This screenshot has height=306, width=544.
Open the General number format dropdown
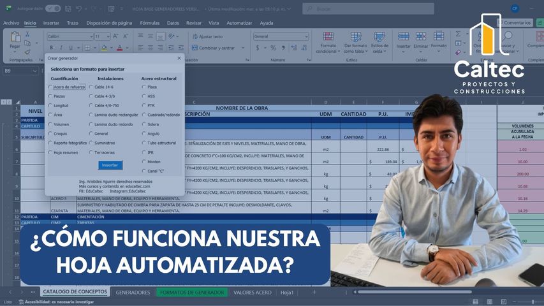pyautogui.click(x=306, y=36)
